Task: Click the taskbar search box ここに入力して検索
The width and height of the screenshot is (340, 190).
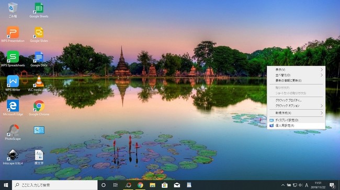Action: pos(54,185)
